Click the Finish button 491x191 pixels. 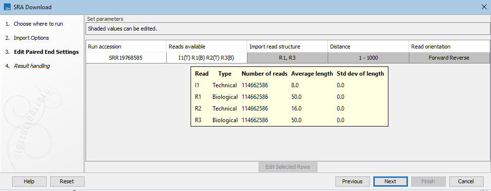(x=428, y=181)
